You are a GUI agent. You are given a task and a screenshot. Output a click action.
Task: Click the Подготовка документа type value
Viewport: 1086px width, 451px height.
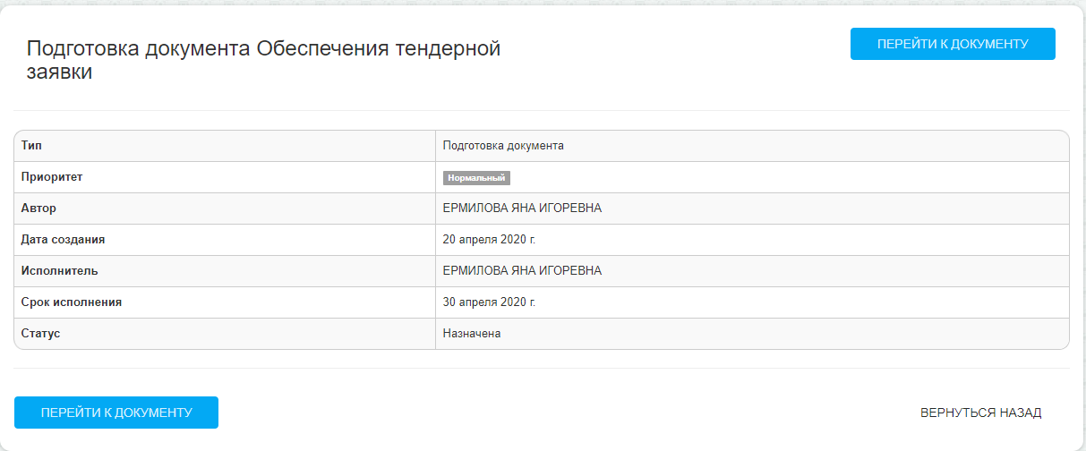pos(503,146)
